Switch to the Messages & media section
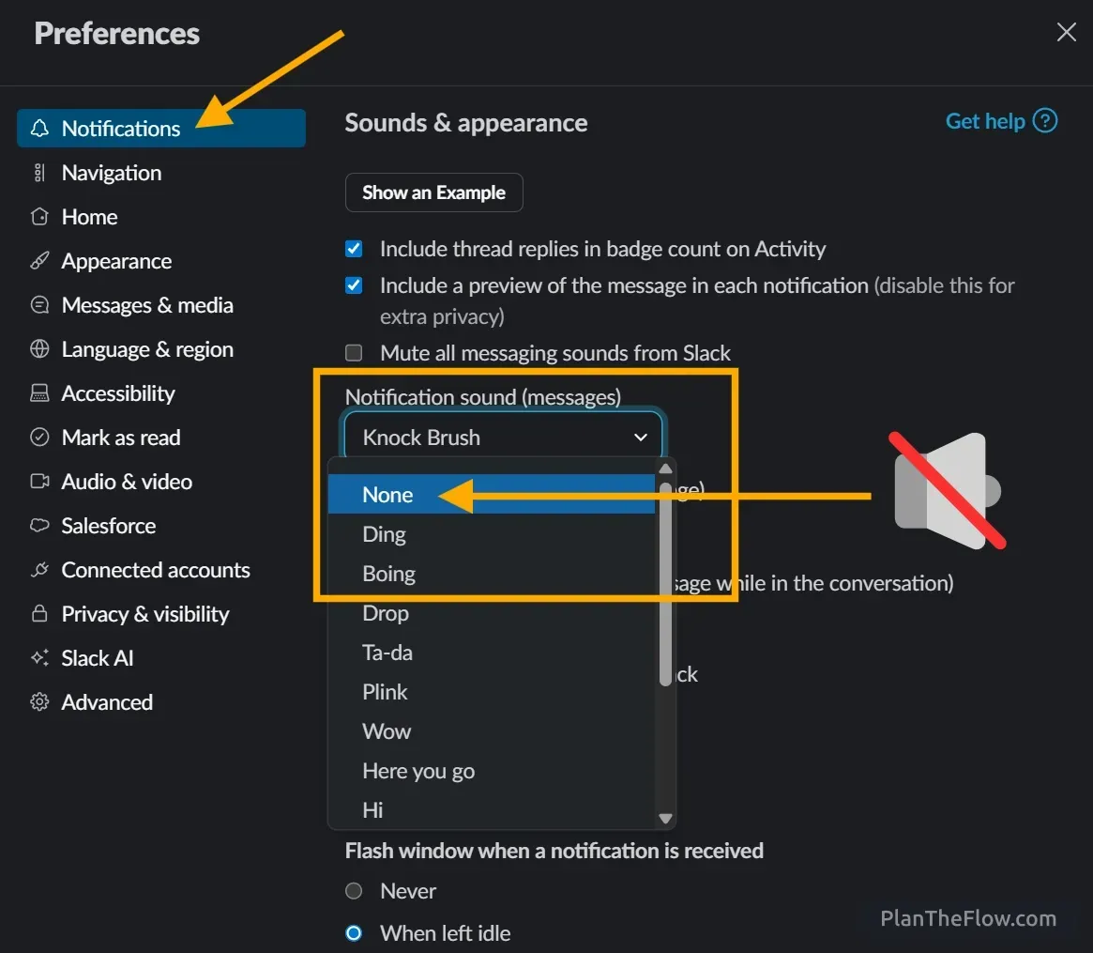This screenshot has height=953, width=1093. (x=146, y=304)
